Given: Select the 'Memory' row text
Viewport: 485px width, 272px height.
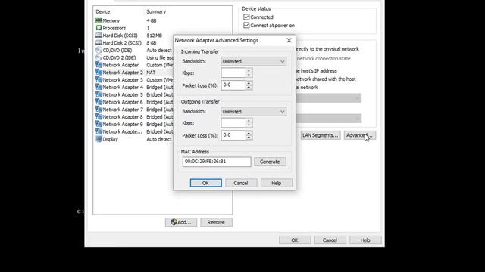Looking at the screenshot, I should coord(111,20).
